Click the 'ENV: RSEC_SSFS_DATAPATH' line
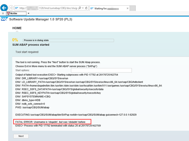 pyautogui.click(x=59, y=89)
